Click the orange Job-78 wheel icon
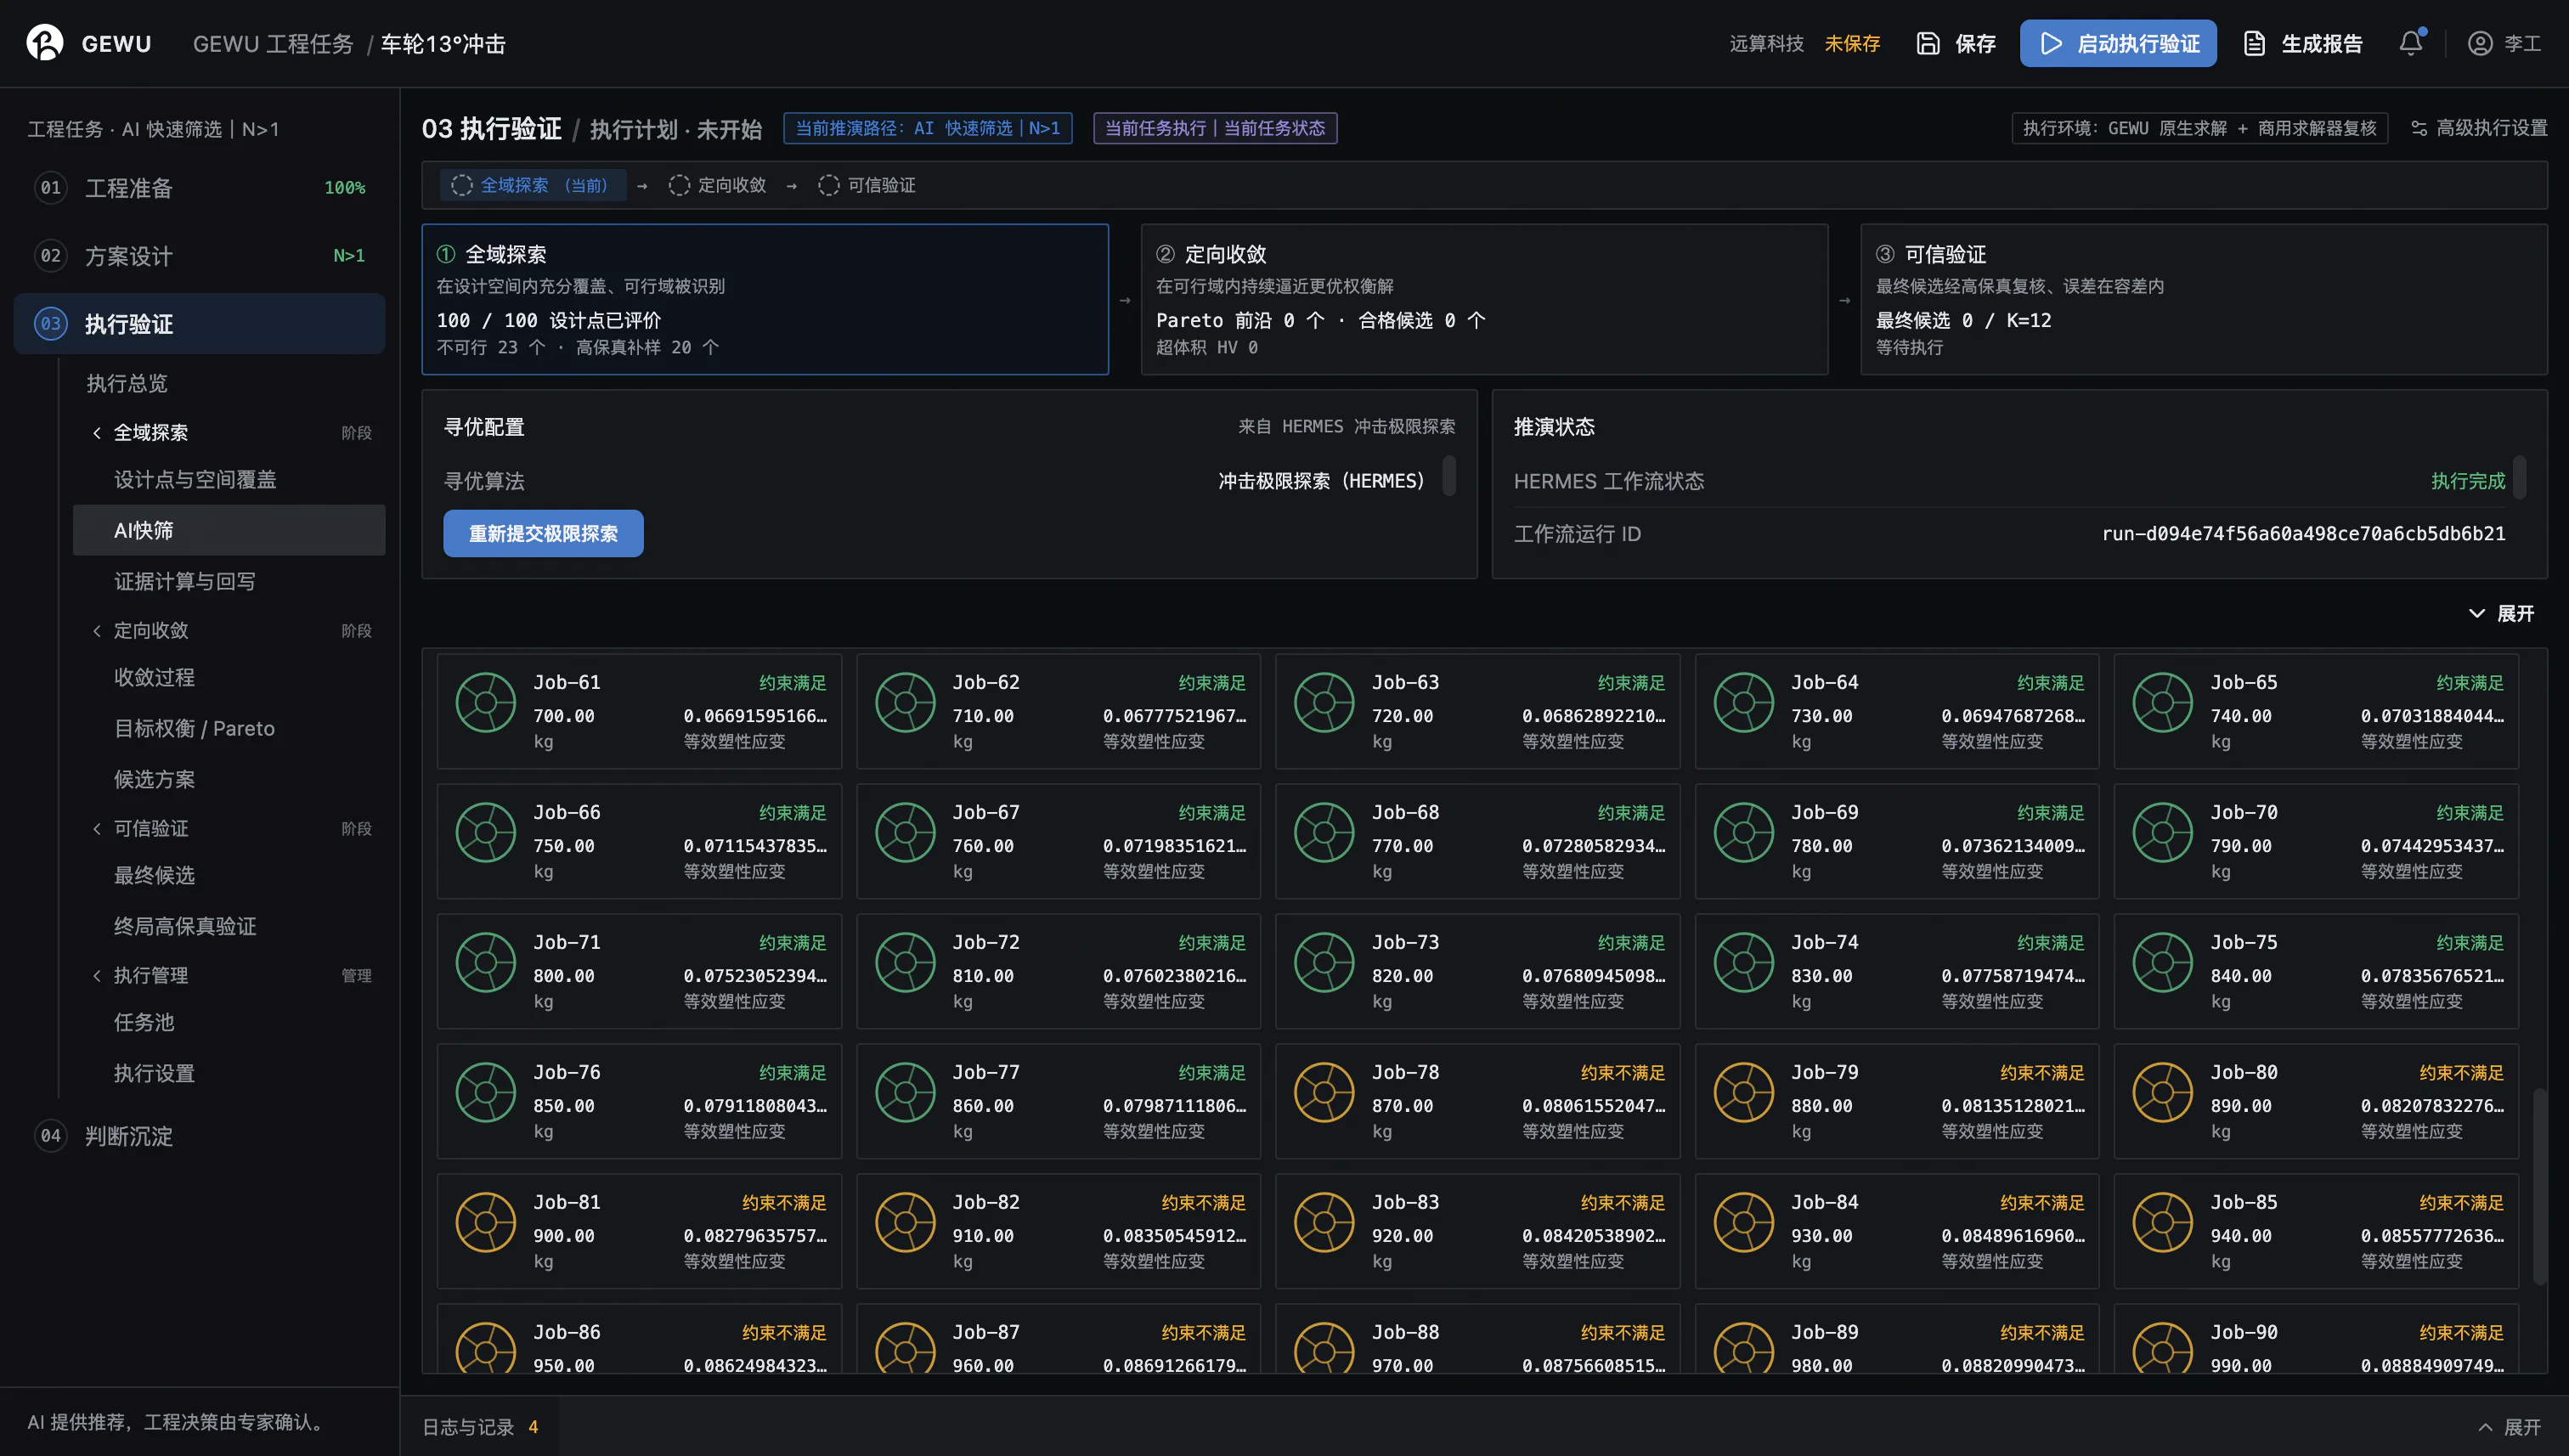2569x1456 pixels. point(1324,1092)
